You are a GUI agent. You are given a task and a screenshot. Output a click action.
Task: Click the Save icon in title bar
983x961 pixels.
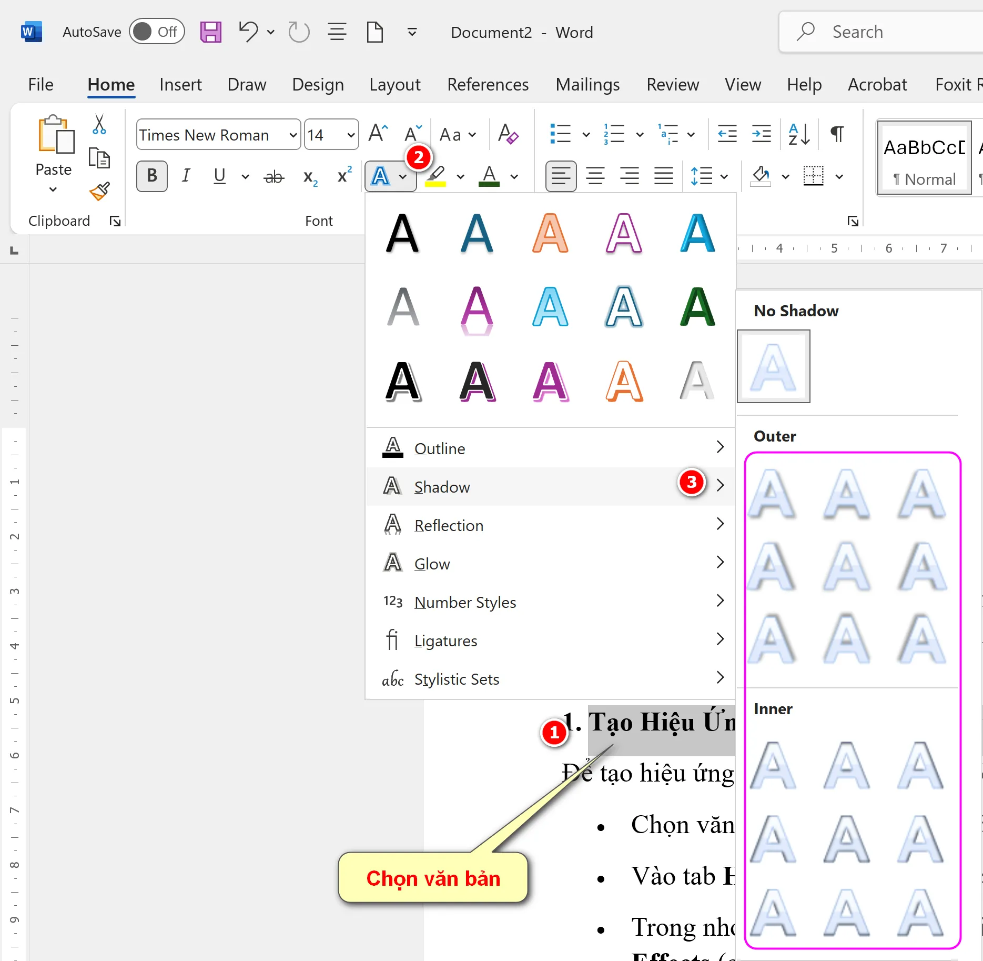[x=210, y=33]
